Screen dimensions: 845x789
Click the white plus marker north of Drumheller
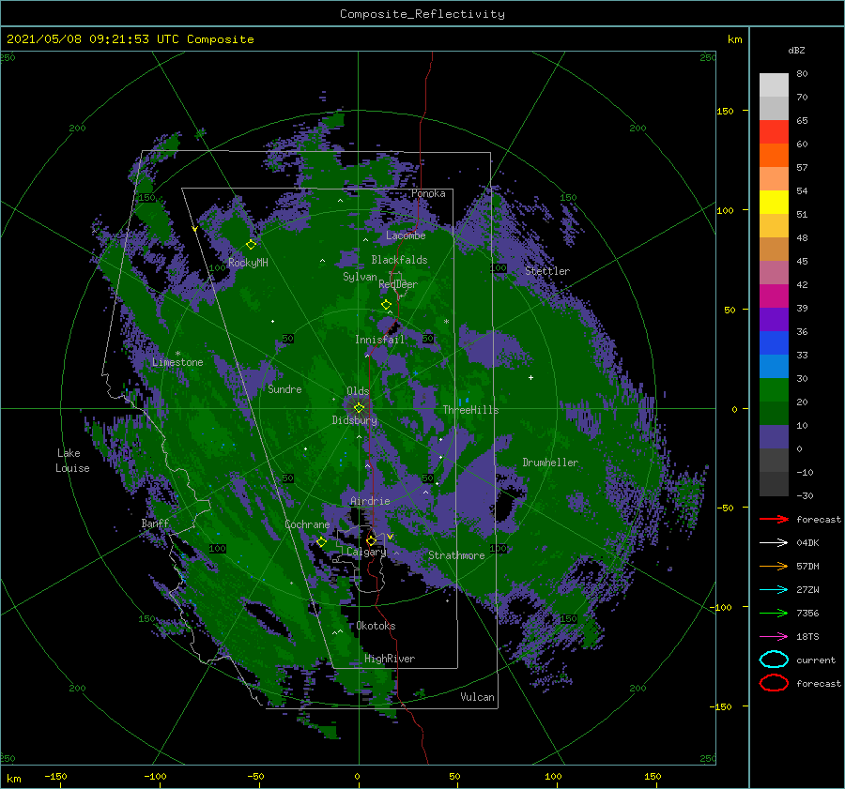(530, 377)
